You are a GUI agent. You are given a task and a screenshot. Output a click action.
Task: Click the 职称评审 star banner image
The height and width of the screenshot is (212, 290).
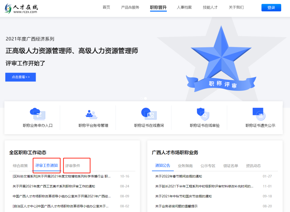click(221, 59)
